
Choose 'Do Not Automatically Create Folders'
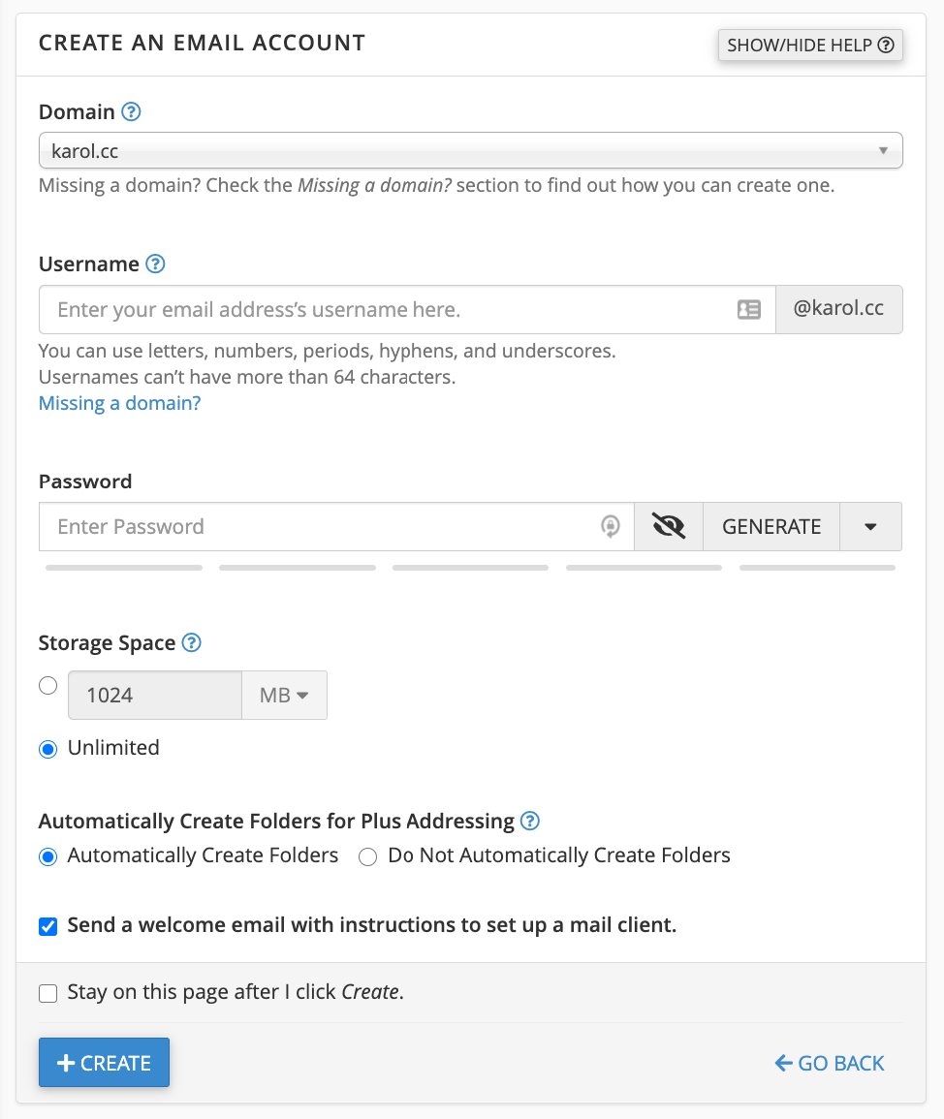367,856
